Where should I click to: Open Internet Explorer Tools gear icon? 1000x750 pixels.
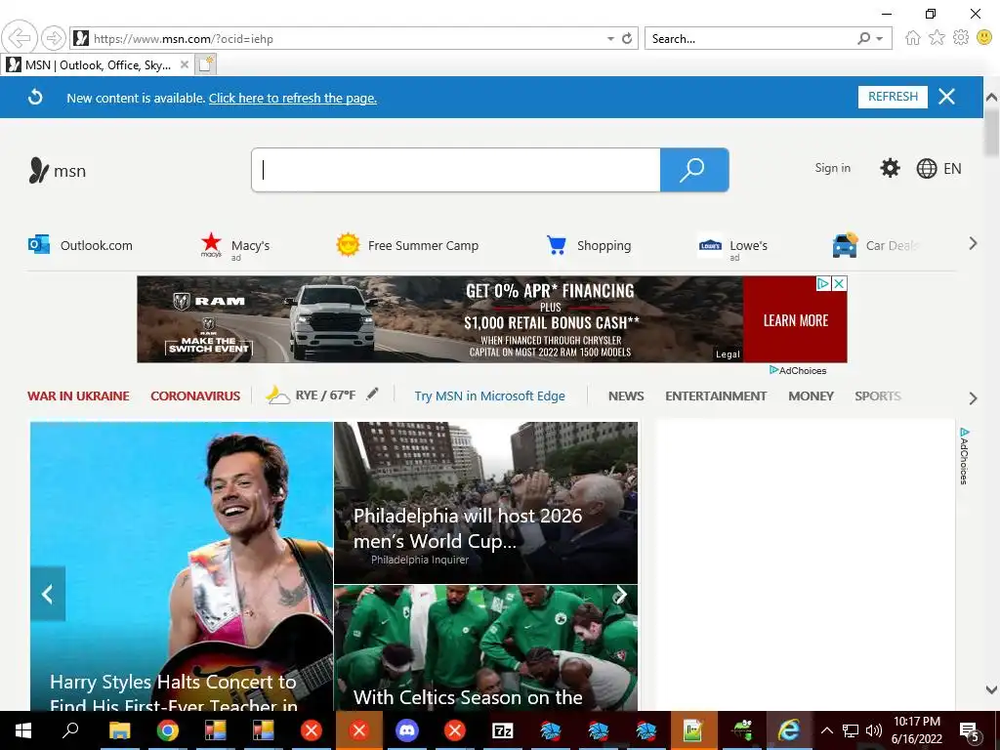pos(961,38)
